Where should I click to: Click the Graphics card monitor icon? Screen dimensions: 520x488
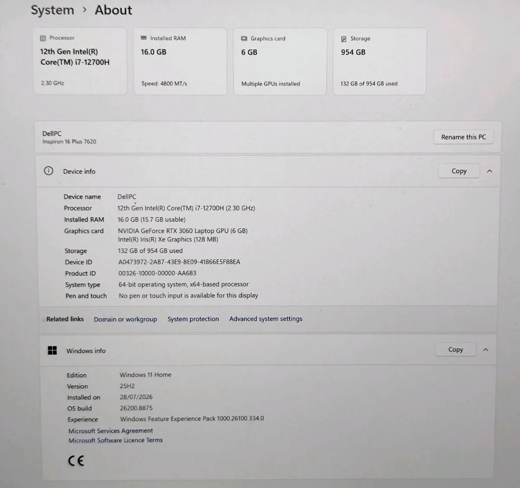(x=244, y=39)
